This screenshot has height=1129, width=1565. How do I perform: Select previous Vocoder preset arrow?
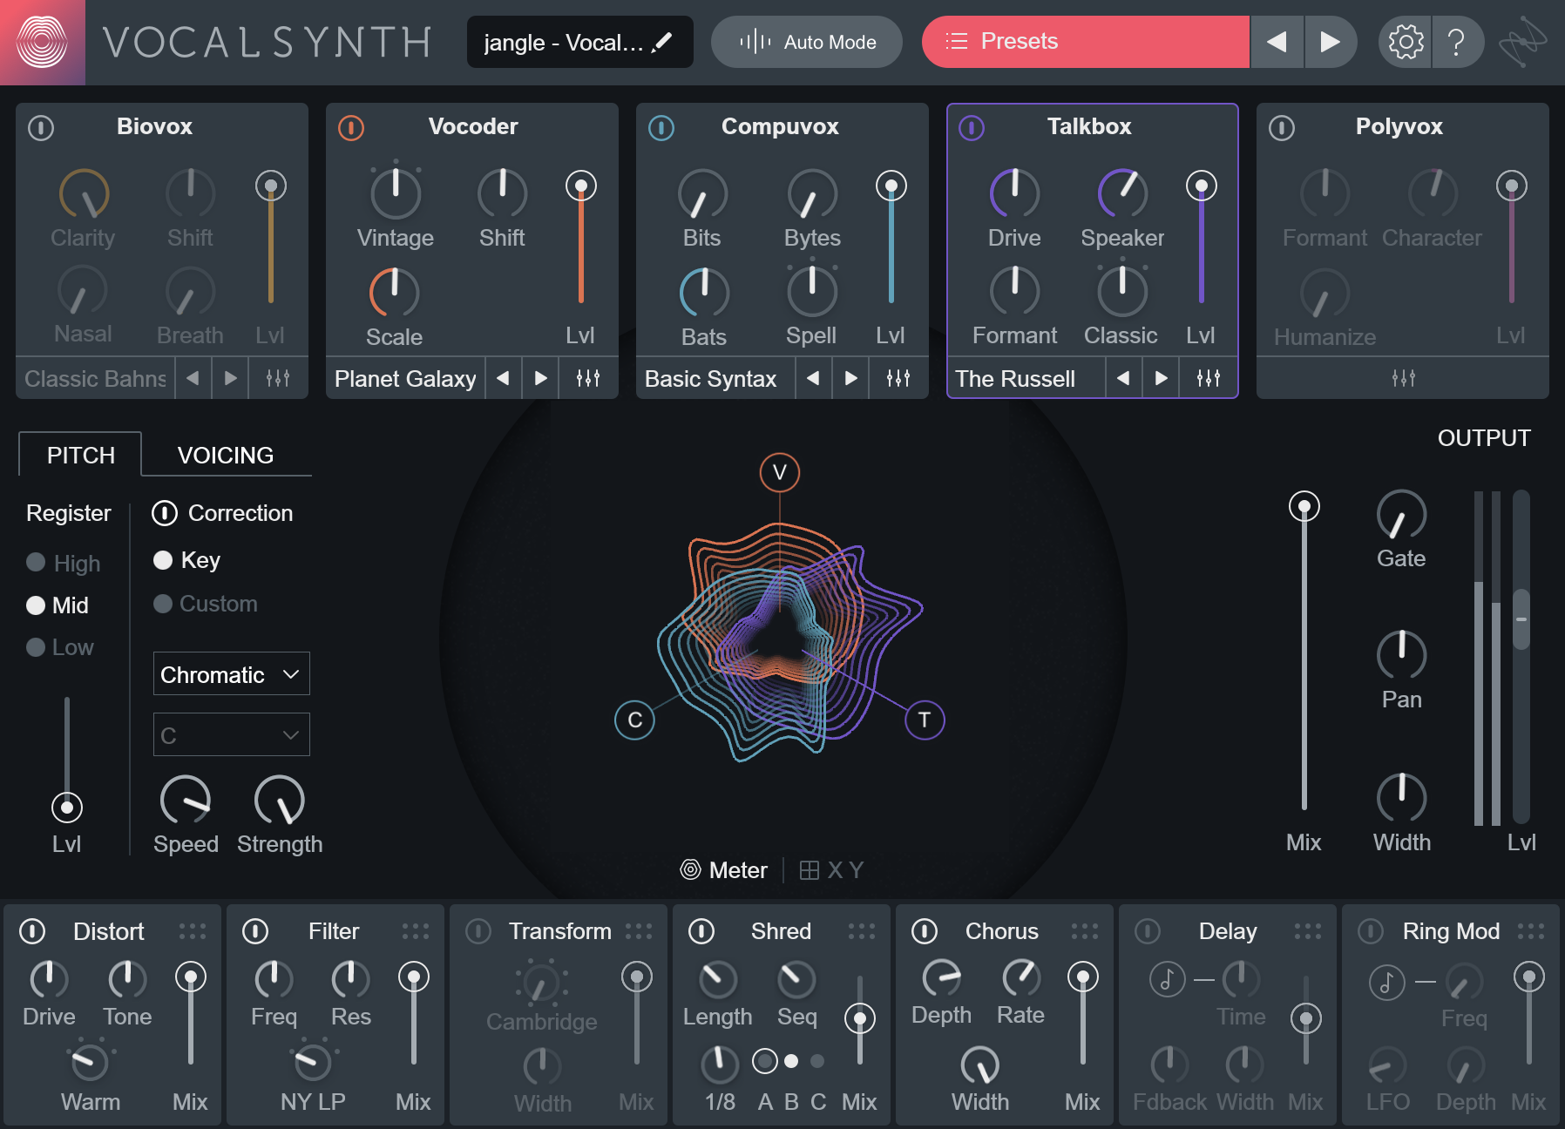coord(503,378)
